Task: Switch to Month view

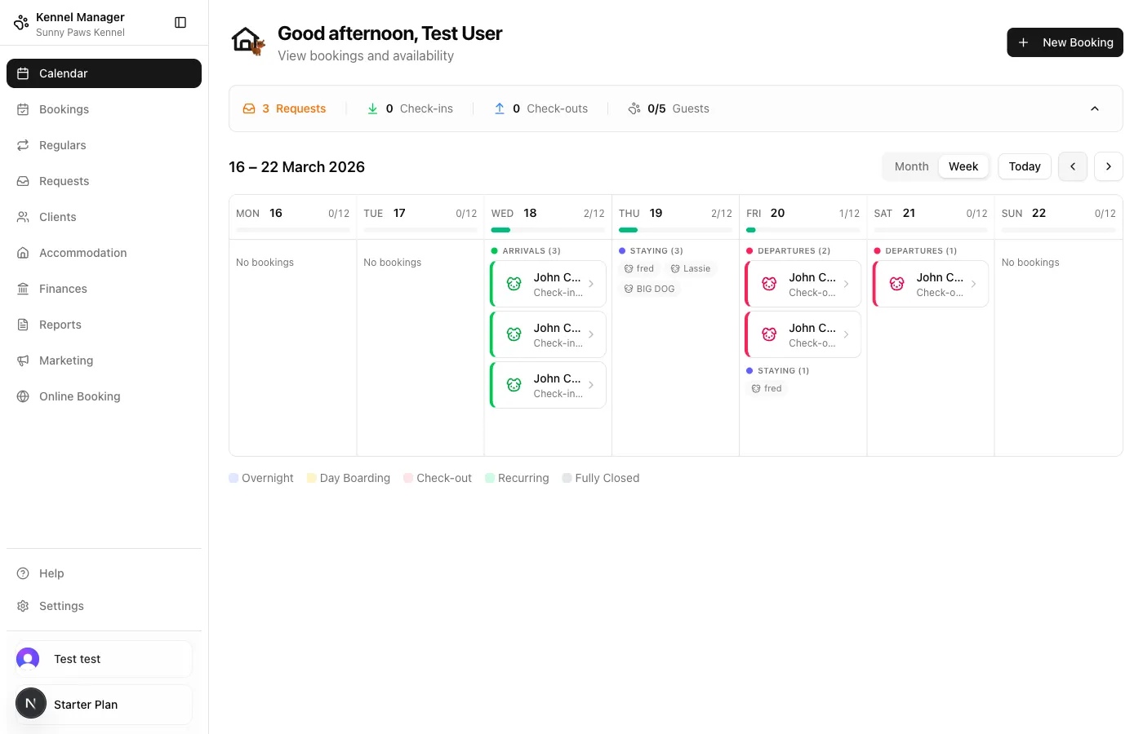Action: pos(911,166)
